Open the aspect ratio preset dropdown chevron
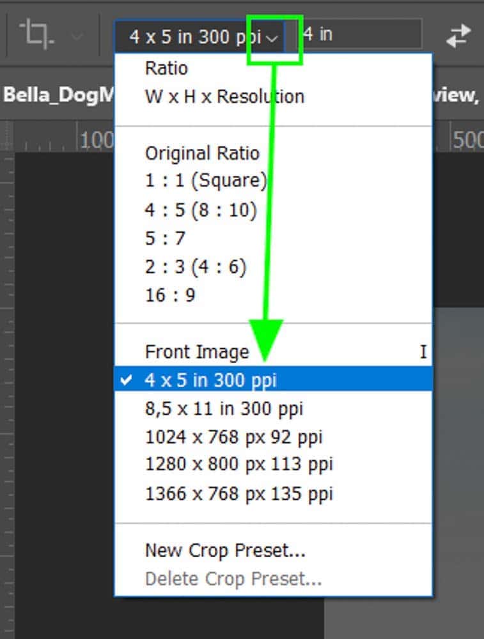This screenshot has width=484, height=639. coord(273,38)
